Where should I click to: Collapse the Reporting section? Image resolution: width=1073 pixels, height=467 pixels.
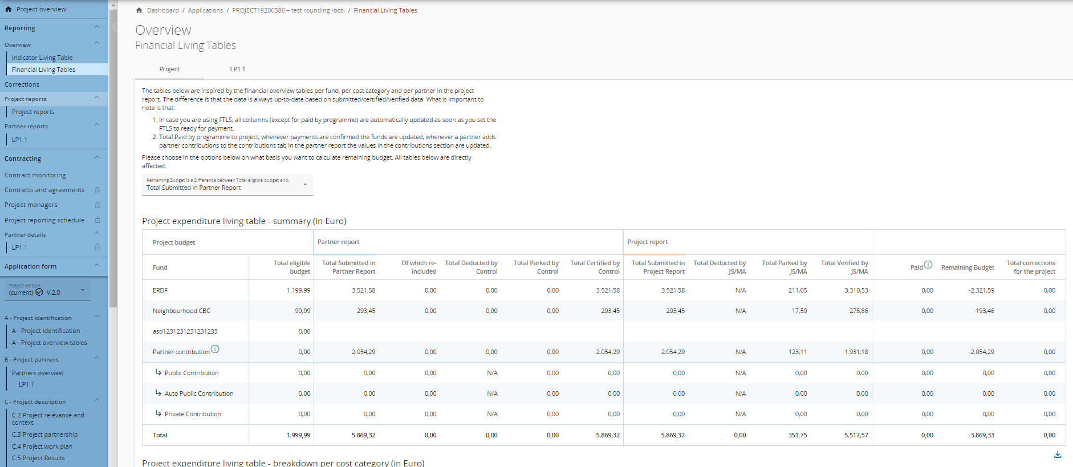(x=96, y=27)
